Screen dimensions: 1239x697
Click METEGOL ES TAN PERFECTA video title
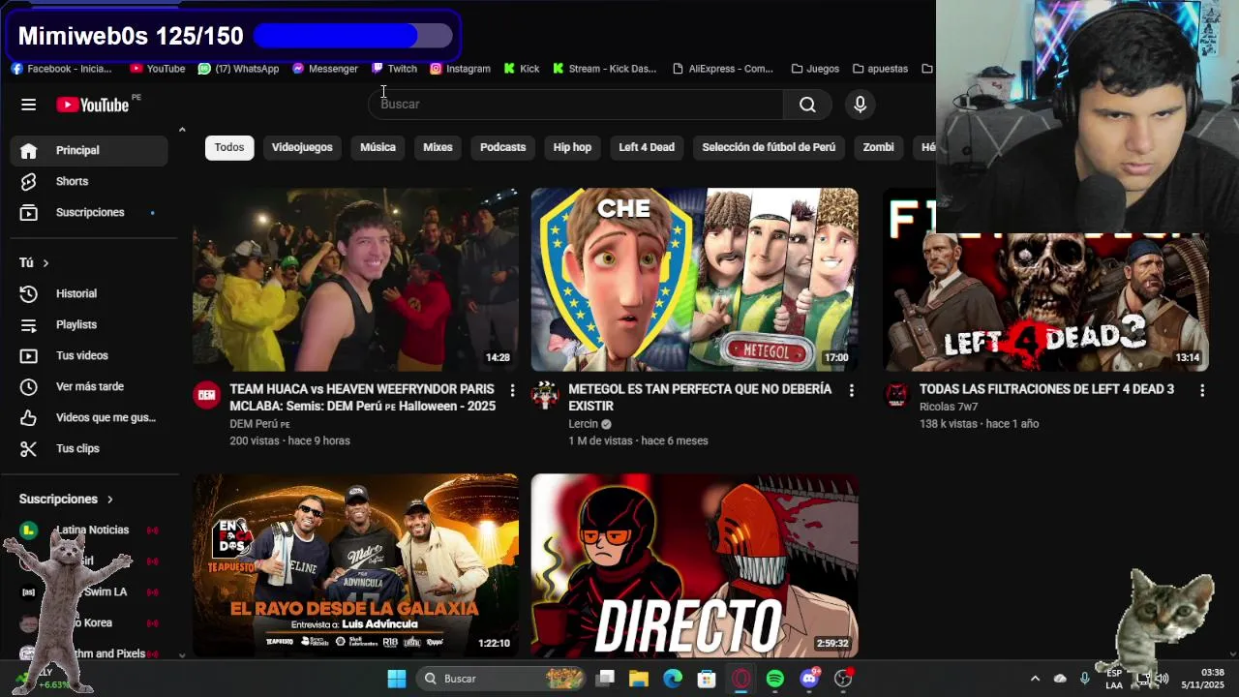click(x=700, y=398)
